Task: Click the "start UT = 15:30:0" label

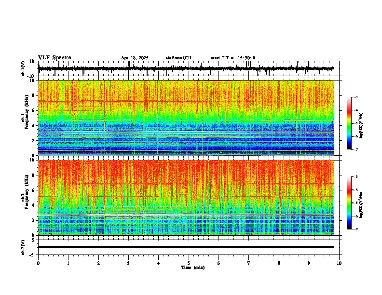Action: tap(233, 58)
